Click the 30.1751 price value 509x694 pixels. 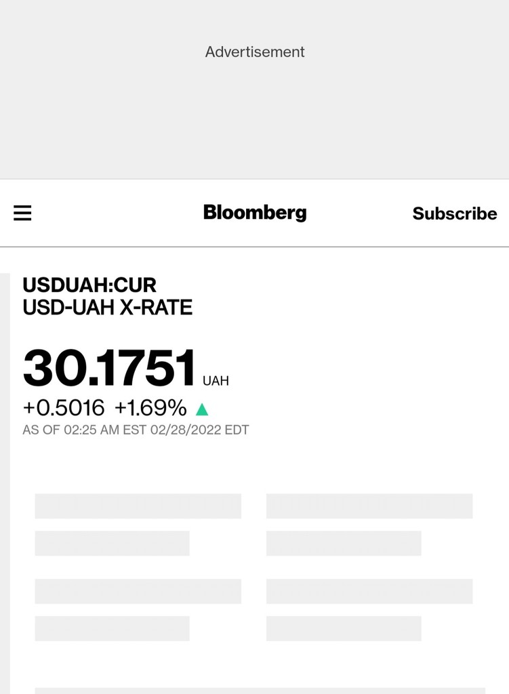point(109,369)
